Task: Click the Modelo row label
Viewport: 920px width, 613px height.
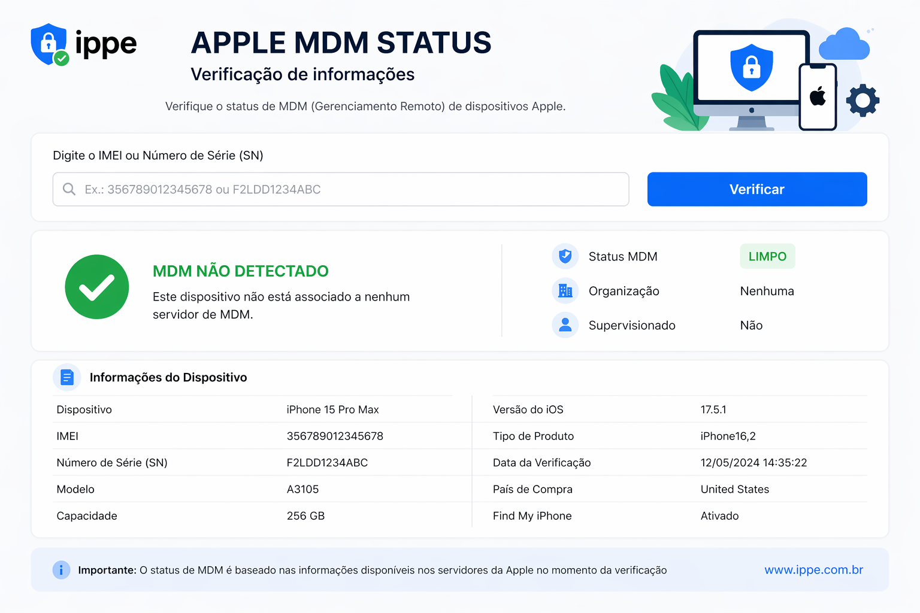Action: (x=75, y=489)
